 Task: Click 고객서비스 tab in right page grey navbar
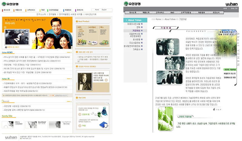pyautogui.click(x=160, y=12)
